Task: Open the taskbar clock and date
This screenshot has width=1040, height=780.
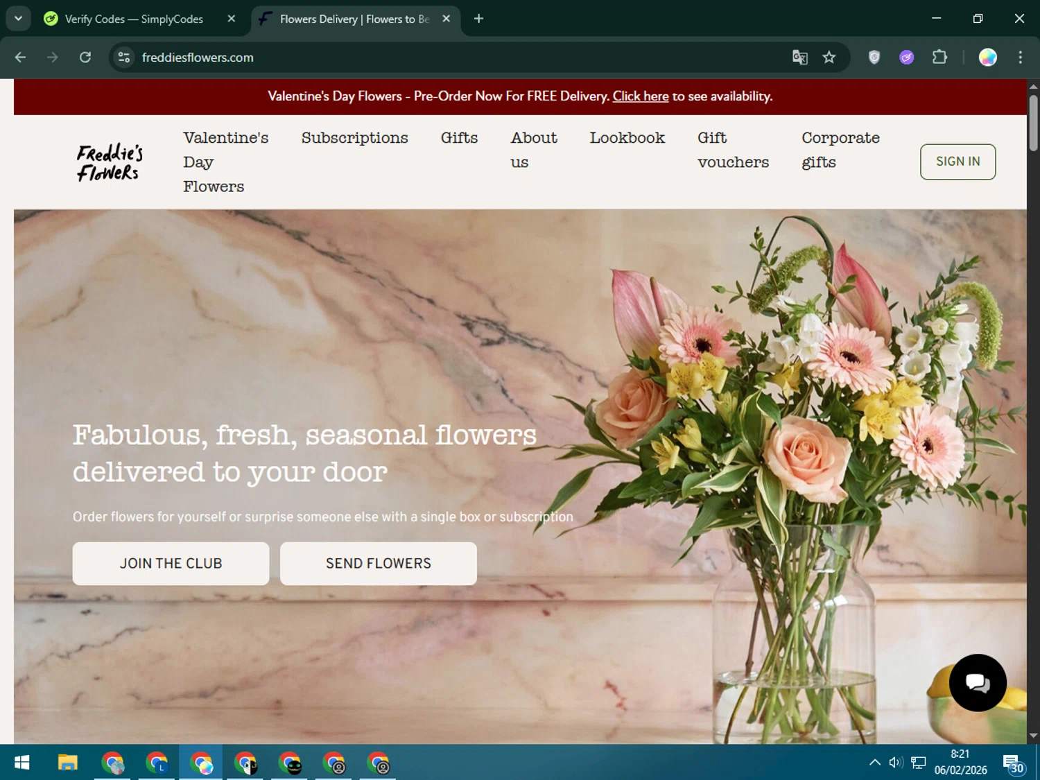Action: tap(960, 763)
